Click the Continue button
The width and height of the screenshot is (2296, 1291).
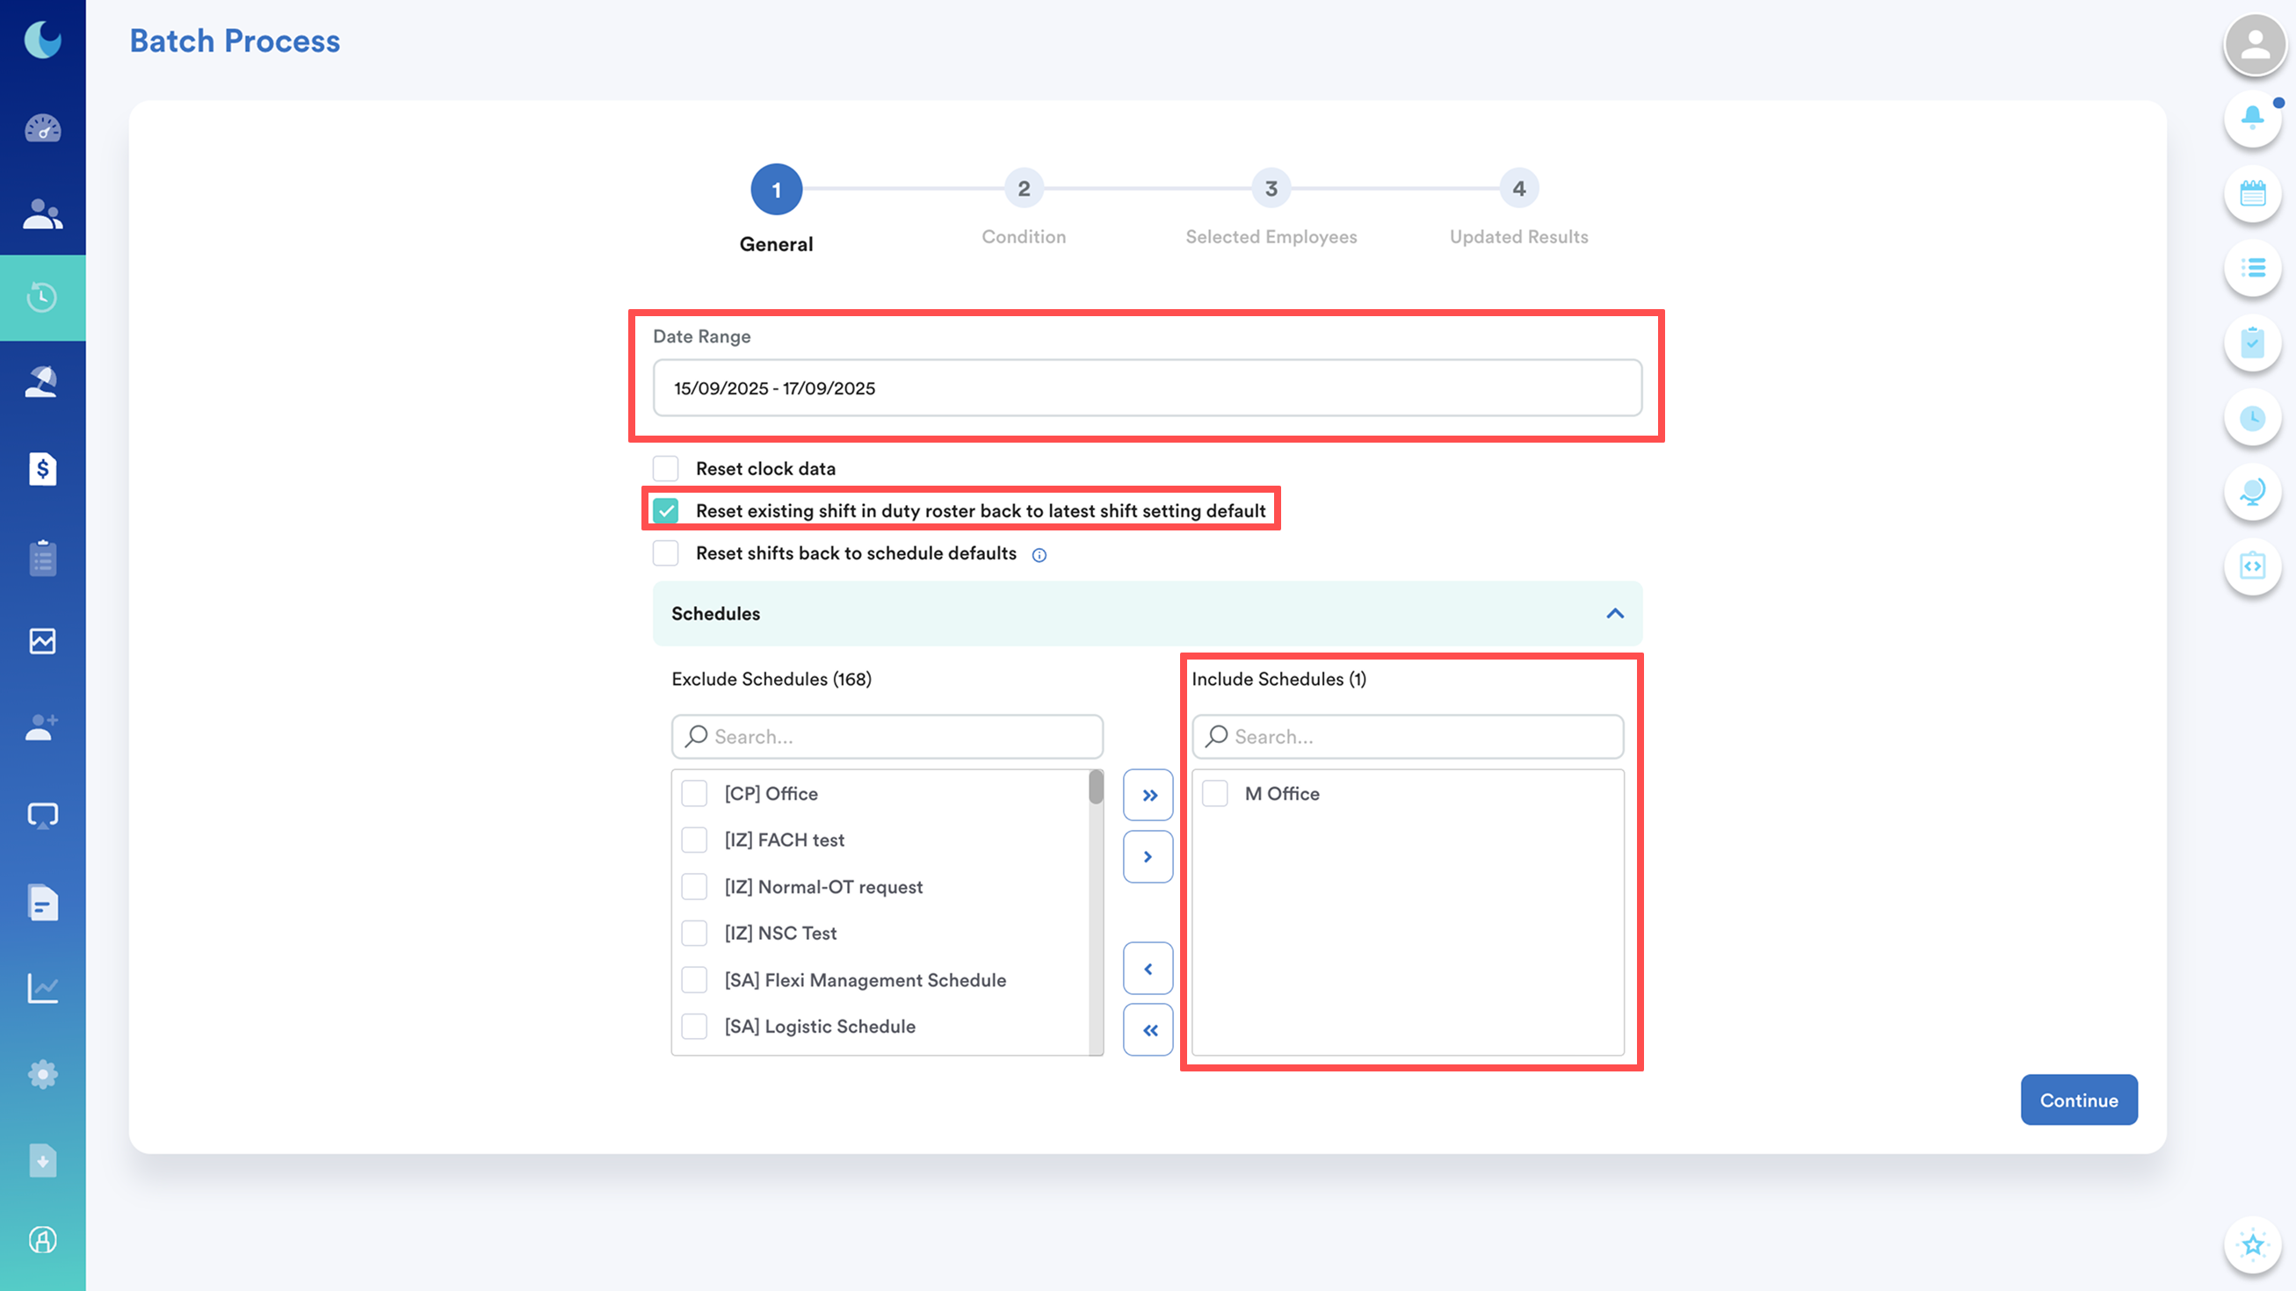pyautogui.click(x=2078, y=1100)
